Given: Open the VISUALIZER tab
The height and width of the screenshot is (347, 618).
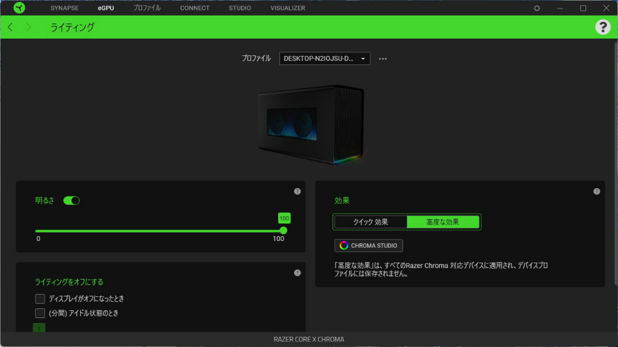Looking at the screenshot, I should (x=288, y=8).
